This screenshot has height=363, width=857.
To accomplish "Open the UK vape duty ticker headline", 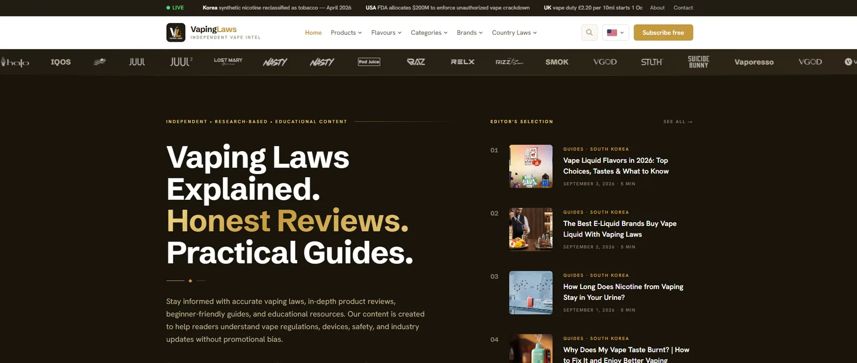I will tap(593, 7).
